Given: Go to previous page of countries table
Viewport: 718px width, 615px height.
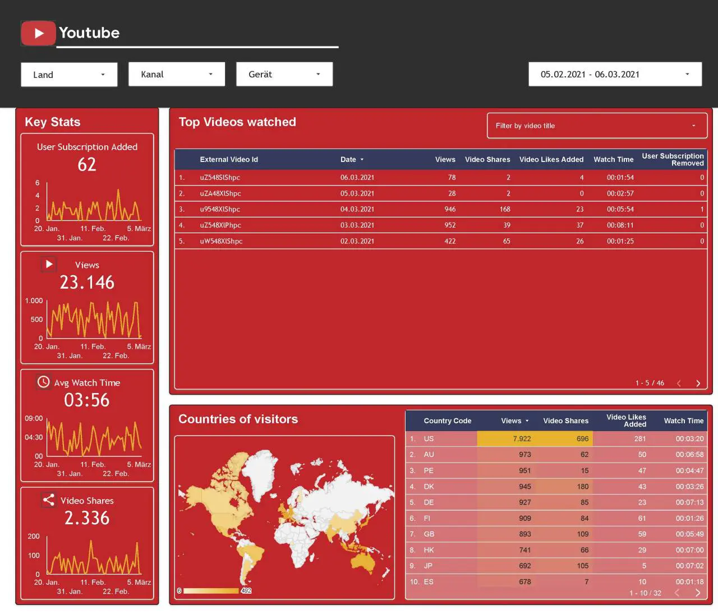Looking at the screenshot, I should click(x=677, y=593).
